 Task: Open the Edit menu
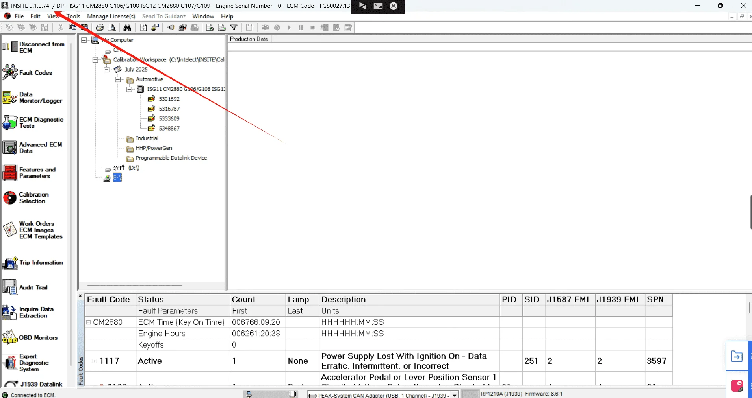pyautogui.click(x=35, y=16)
